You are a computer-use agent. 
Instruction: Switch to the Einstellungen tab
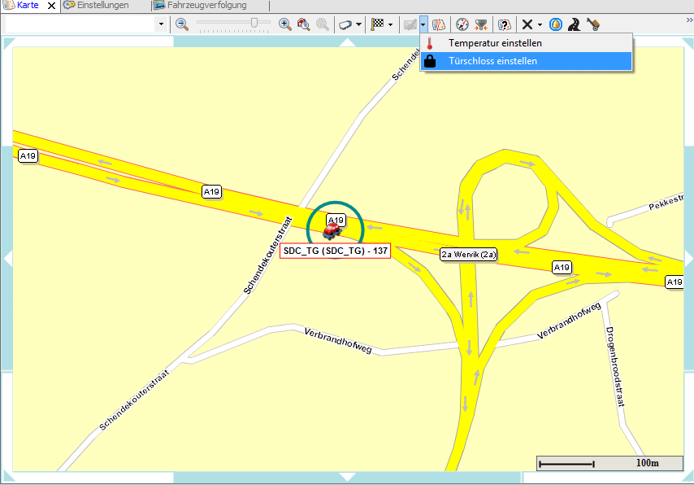click(102, 5)
